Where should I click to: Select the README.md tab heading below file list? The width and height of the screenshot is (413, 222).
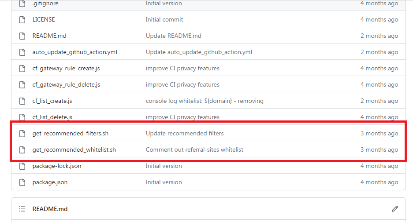(x=50, y=209)
